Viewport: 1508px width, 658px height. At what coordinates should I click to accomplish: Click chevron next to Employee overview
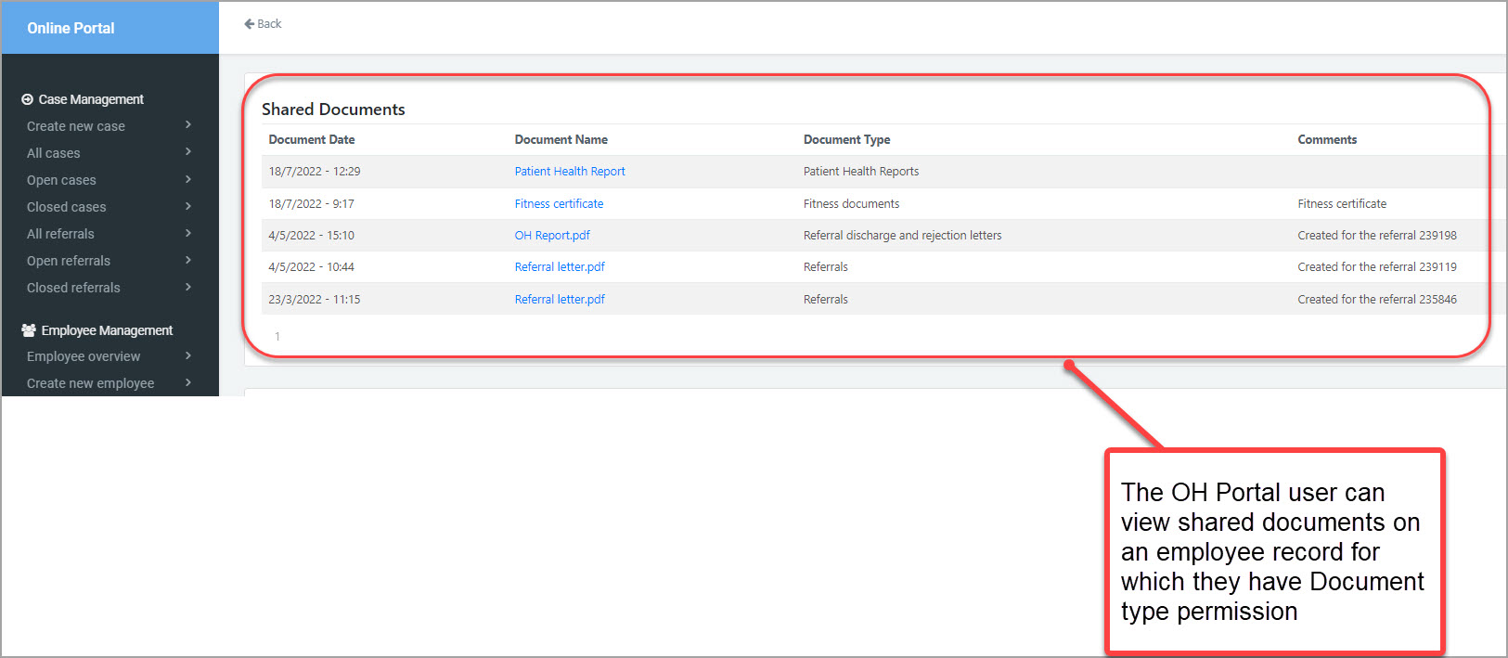point(188,355)
